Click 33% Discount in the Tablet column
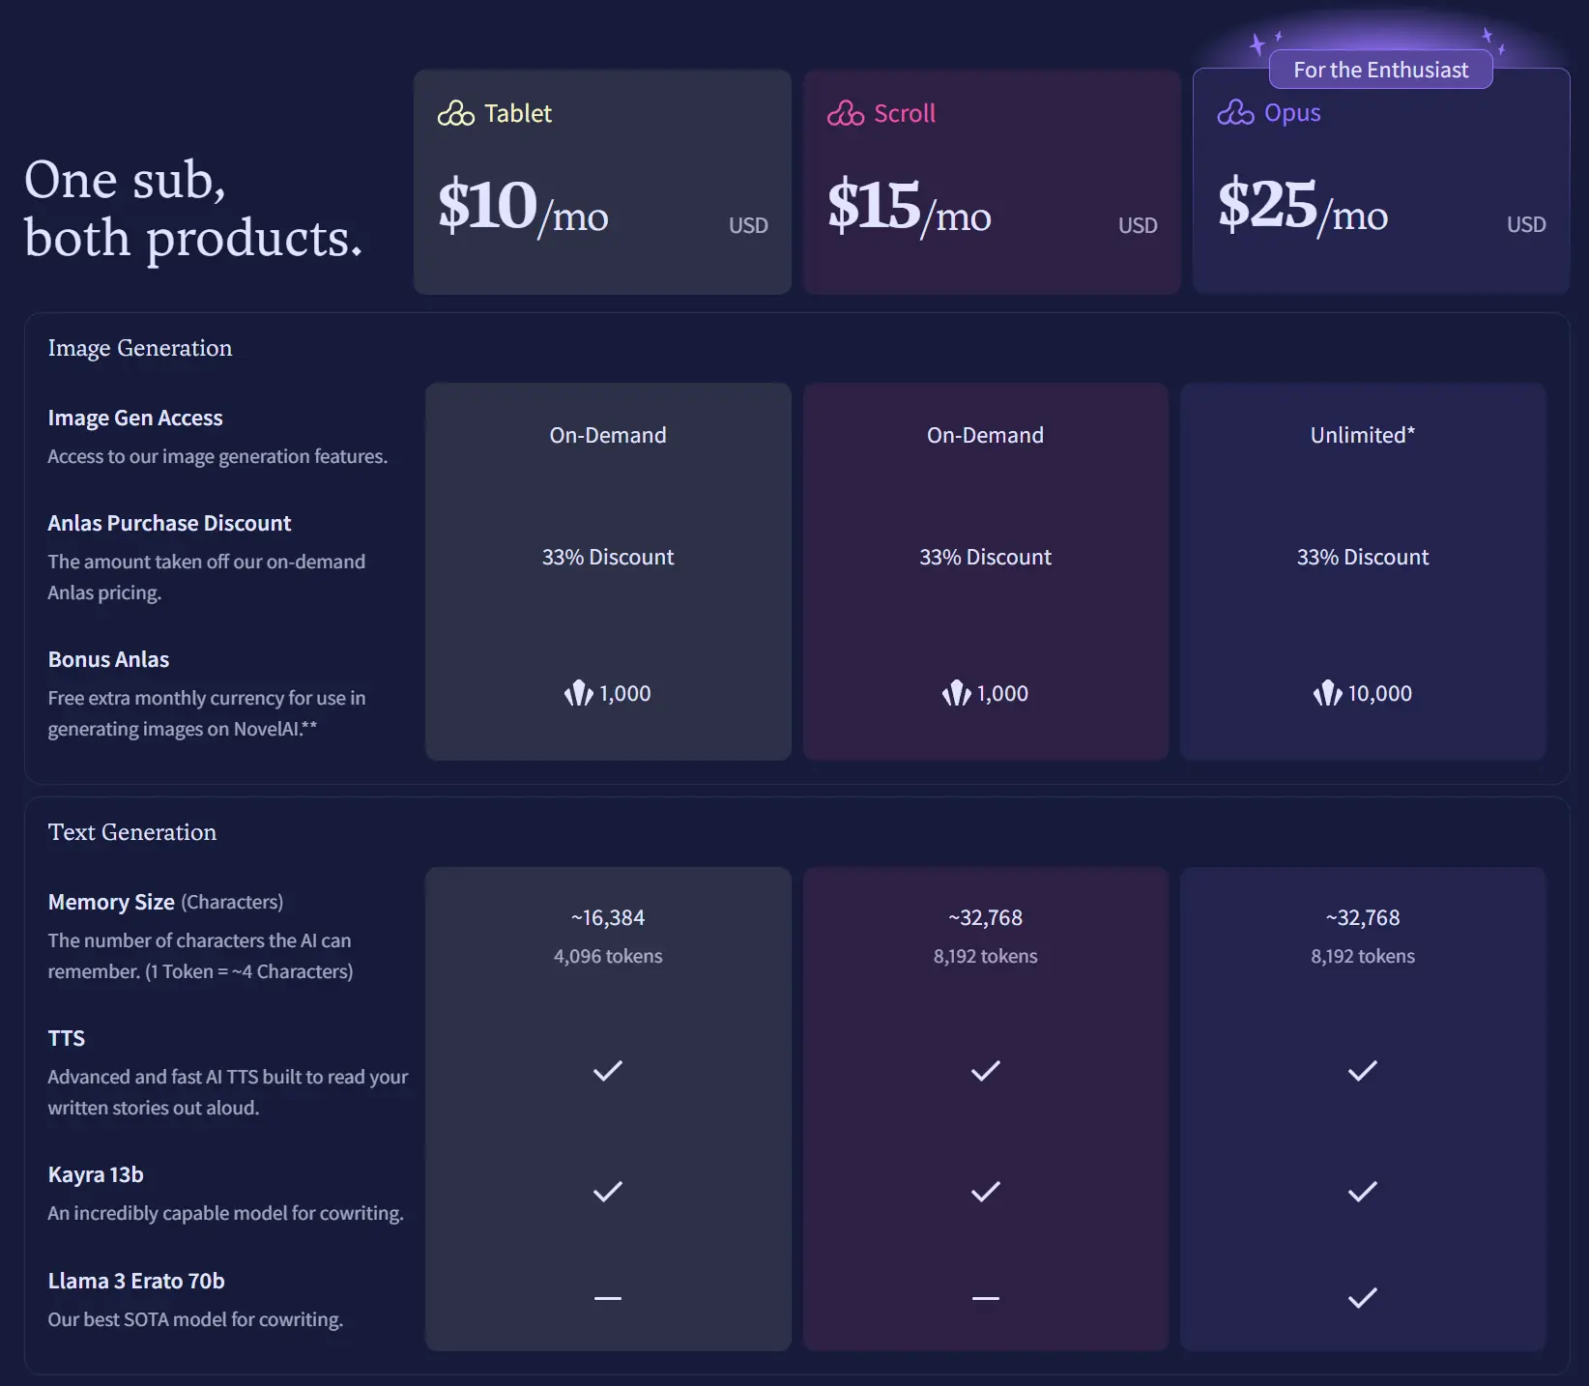Screen dimensions: 1589x1386 pyautogui.click(x=608, y=557)
